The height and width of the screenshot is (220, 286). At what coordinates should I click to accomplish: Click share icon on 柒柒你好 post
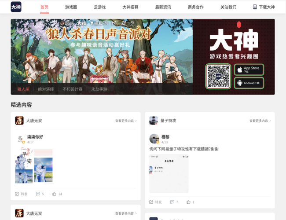click(17, 194)
